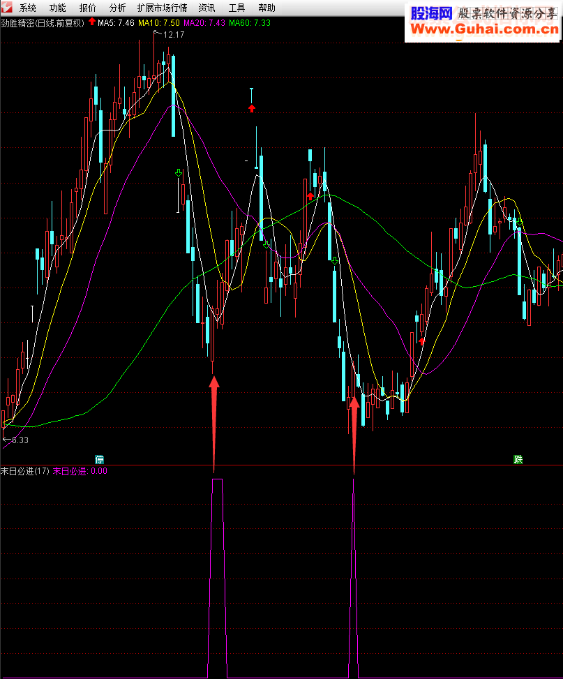Open the 报价 menu
This screenshot has height=679, width=563.
(x=87, y=8)
